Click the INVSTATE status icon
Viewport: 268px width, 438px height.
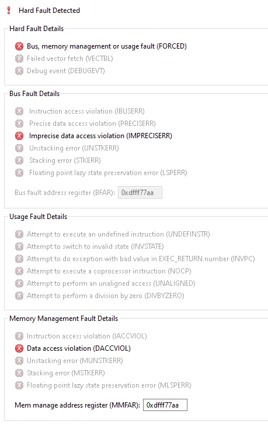point(19,247)
